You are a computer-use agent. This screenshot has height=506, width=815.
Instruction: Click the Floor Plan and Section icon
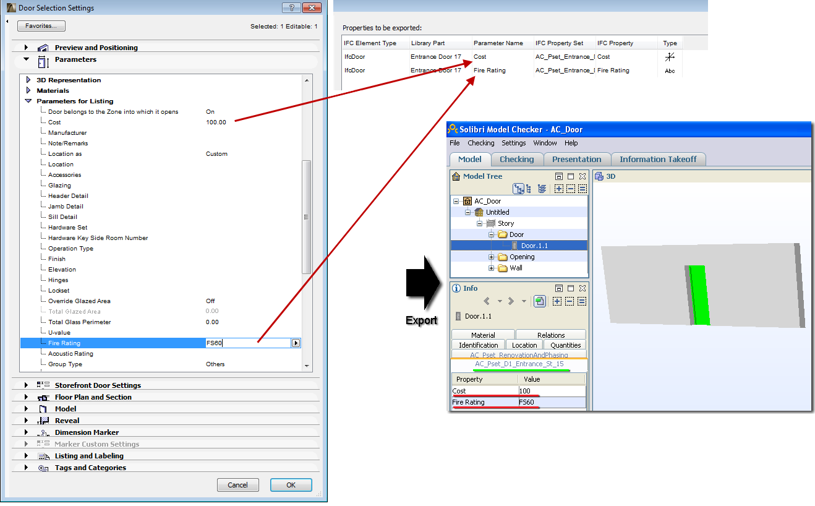pyautogui.click(x=43, y=397)
